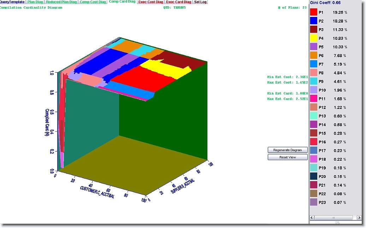Select the yellow P4 plan swatch
This screenshot has width=366, height=228.
pos(314,38)
